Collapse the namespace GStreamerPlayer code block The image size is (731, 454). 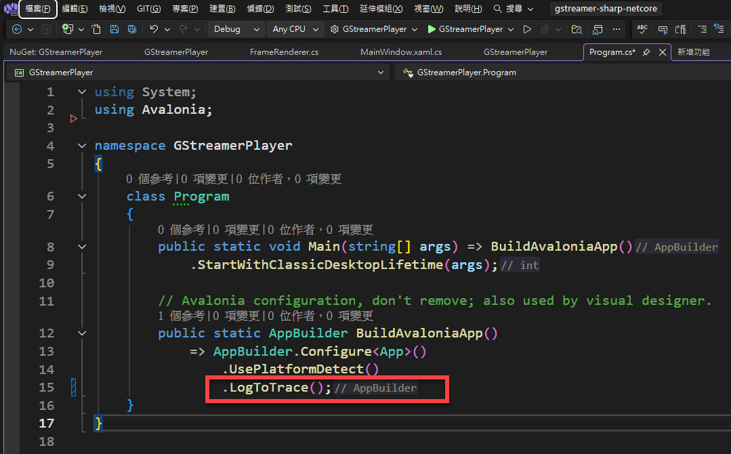82,146
